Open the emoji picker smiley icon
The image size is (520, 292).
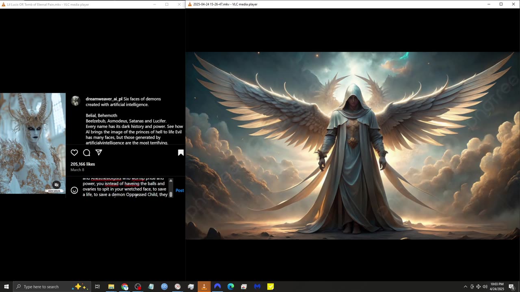click(74, 190)
